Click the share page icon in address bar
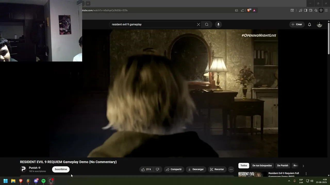Viewport: 330px width, 185px height. pyautogui.click(x=242, y=10)
